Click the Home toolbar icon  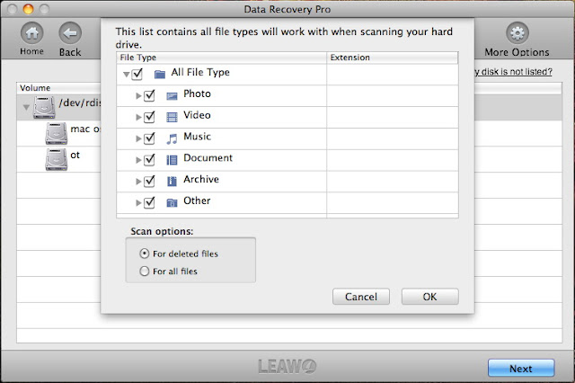coord(32,33)
